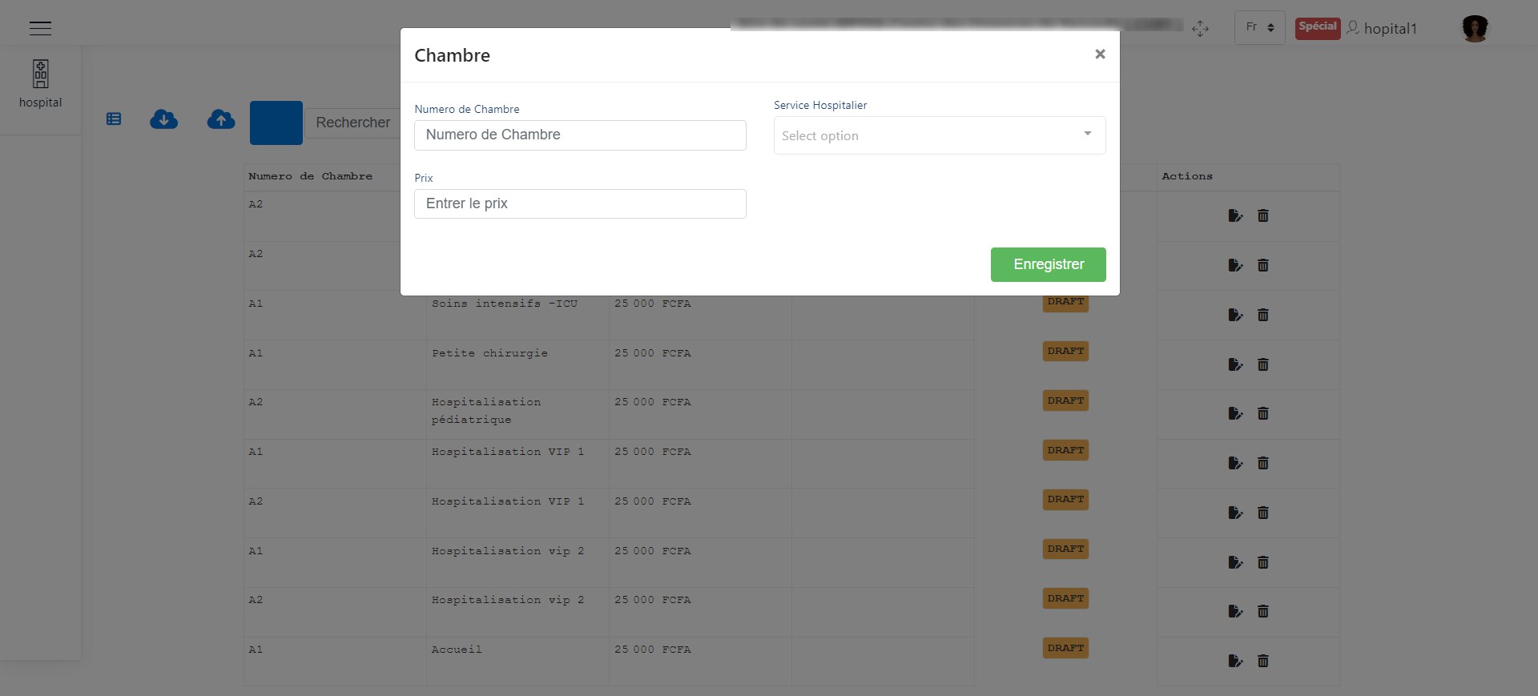Click the blue square add button
Viewport: 1538px width, 696px height.
click(276, 123)
